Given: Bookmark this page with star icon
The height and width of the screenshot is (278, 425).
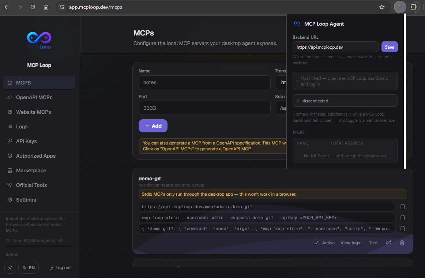Looking at the screenshot, I should tap(381, 7).
